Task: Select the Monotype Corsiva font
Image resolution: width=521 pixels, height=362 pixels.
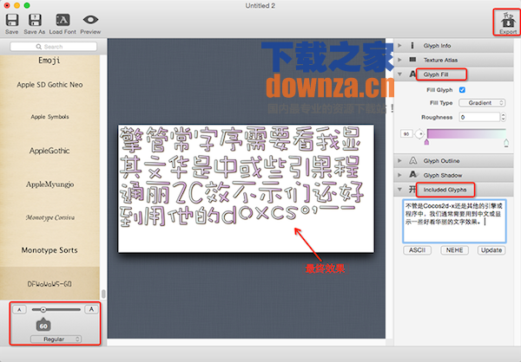Action: (x=49, y=217)
